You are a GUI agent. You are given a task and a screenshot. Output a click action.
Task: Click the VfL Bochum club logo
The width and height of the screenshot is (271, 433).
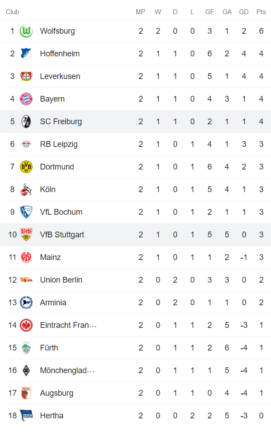(25, 212)
